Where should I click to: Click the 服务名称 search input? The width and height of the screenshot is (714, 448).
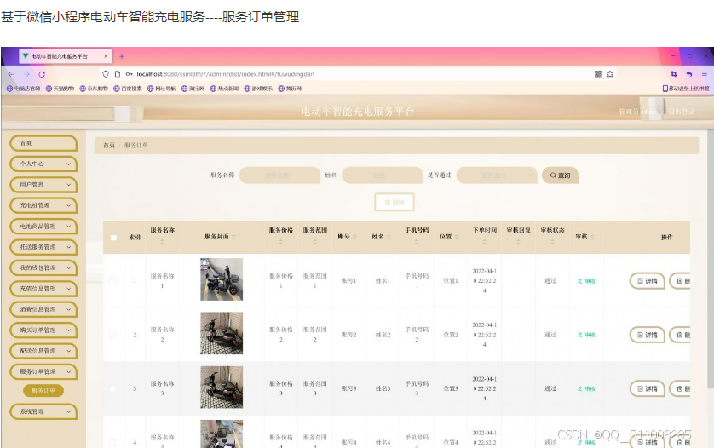pos(279,175)
